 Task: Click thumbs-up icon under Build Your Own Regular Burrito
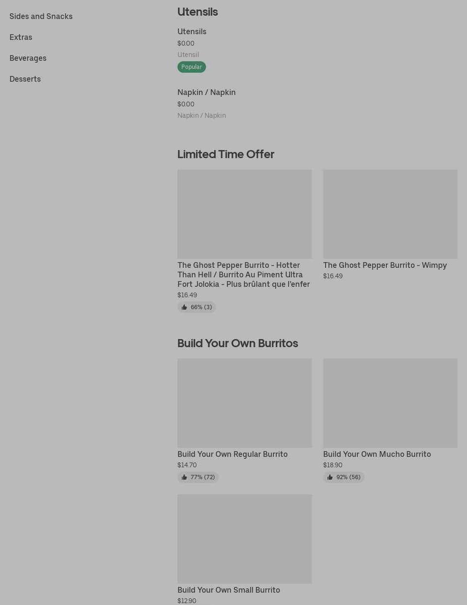coord(184,477)
